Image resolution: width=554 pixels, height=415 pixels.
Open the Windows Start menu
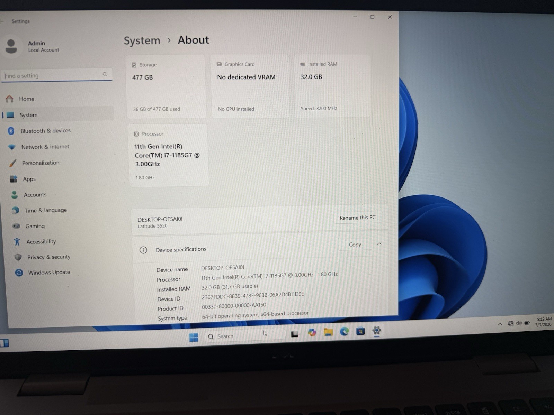coord(194,337)
